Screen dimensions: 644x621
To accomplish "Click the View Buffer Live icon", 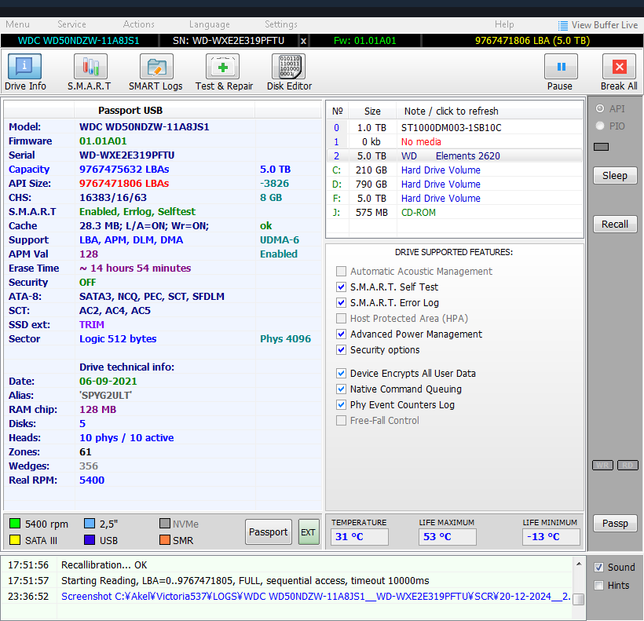I will coord(563,25).
